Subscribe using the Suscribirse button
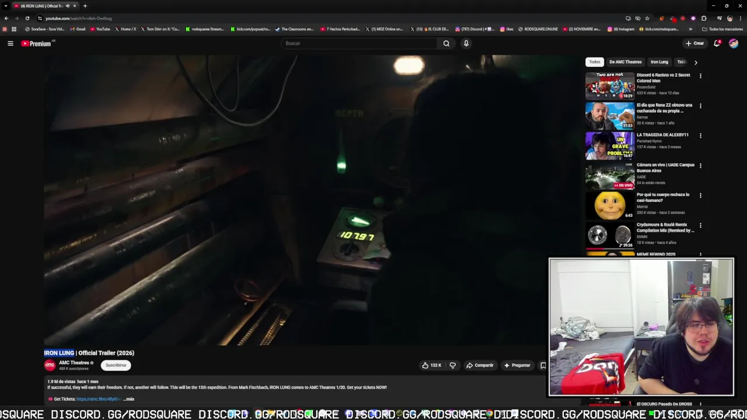The image size is (747, 420). click(116, 365)
